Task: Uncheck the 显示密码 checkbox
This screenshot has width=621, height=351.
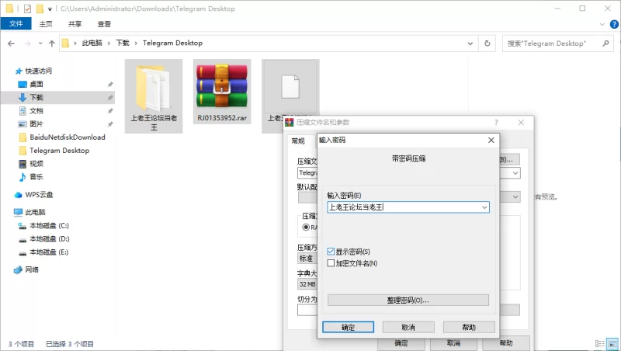Action: point(331,251)
